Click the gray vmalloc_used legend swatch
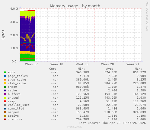Screen dimensions: 150x130 point(5,105)
